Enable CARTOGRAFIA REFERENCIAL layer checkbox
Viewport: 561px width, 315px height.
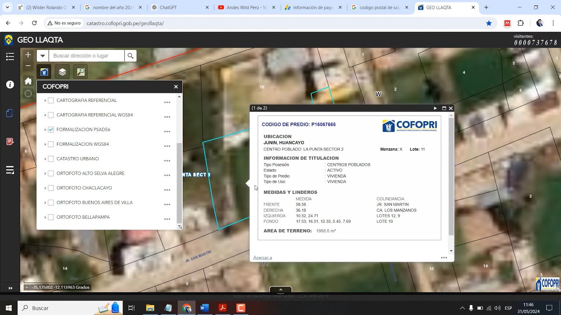51,101
